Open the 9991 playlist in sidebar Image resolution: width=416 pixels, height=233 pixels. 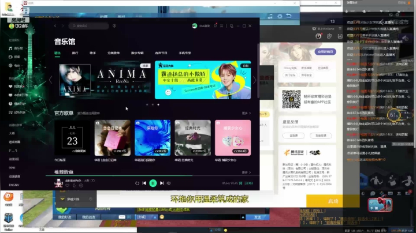pyautogui.click(x=12, y=168)
